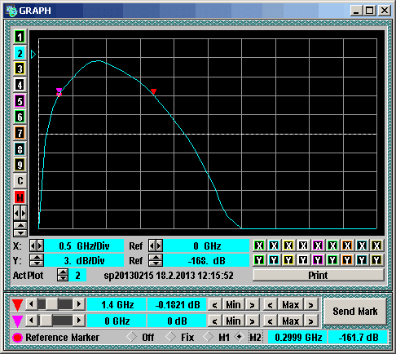The image size is (396, 354).
Task: Toggle last olive Y autoscale button
Action: pos(376,260)
